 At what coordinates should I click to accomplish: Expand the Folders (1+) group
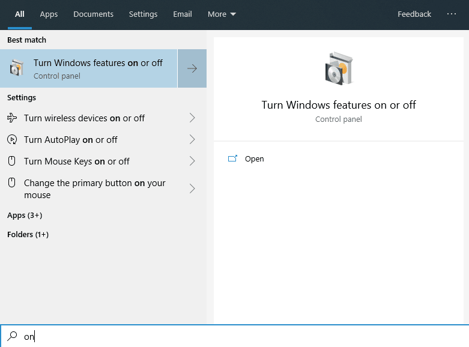pyautogui.click(x=28, y=235)
